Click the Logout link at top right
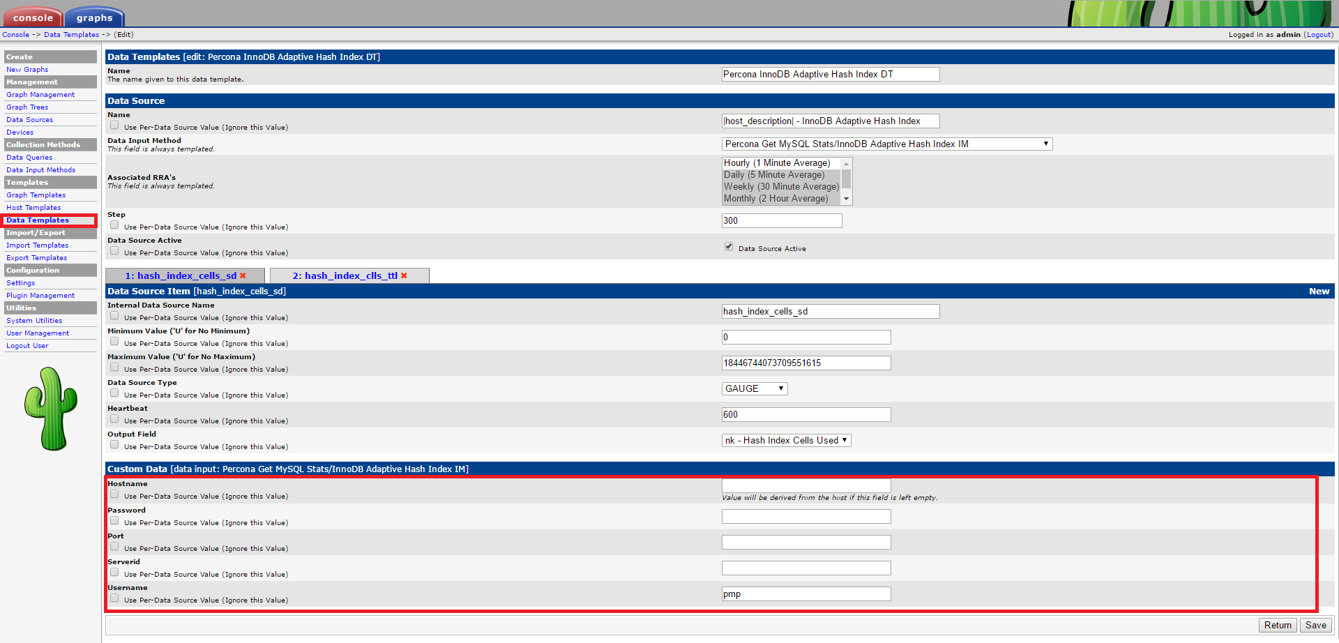1339x643 pixels. pyautogui.click(x=1318, y=35)
